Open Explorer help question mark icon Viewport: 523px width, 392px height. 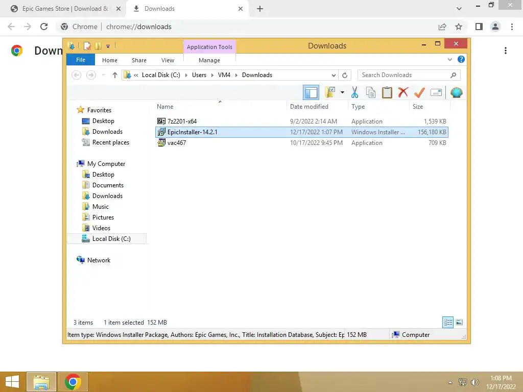(461, 59)
